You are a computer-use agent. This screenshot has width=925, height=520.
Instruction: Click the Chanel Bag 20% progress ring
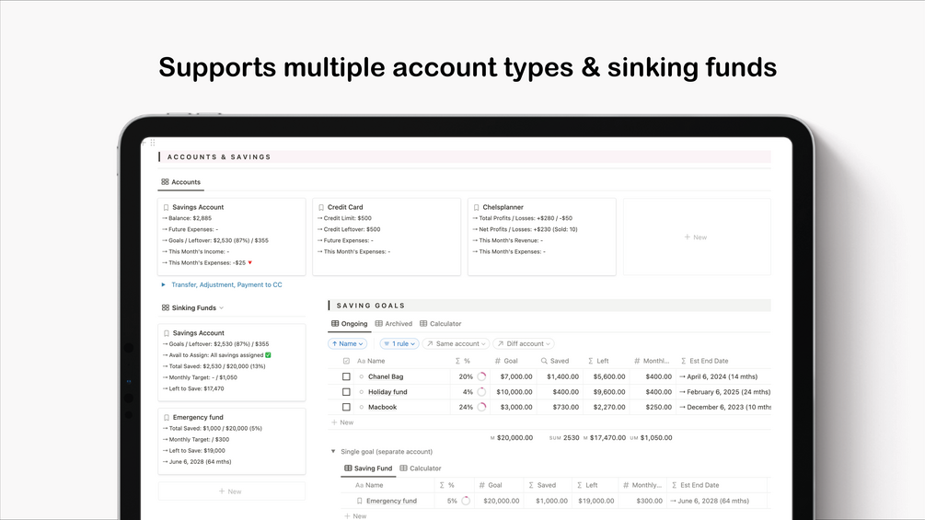tap(482, 376)
